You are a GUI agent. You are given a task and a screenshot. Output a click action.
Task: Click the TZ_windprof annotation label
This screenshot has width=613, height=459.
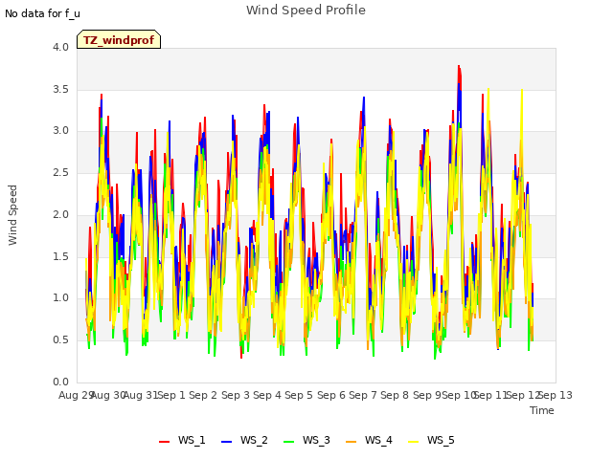119,40
